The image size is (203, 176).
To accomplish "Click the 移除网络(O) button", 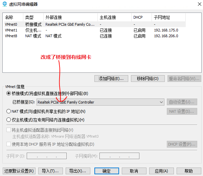I will click(x=148, y=79).
